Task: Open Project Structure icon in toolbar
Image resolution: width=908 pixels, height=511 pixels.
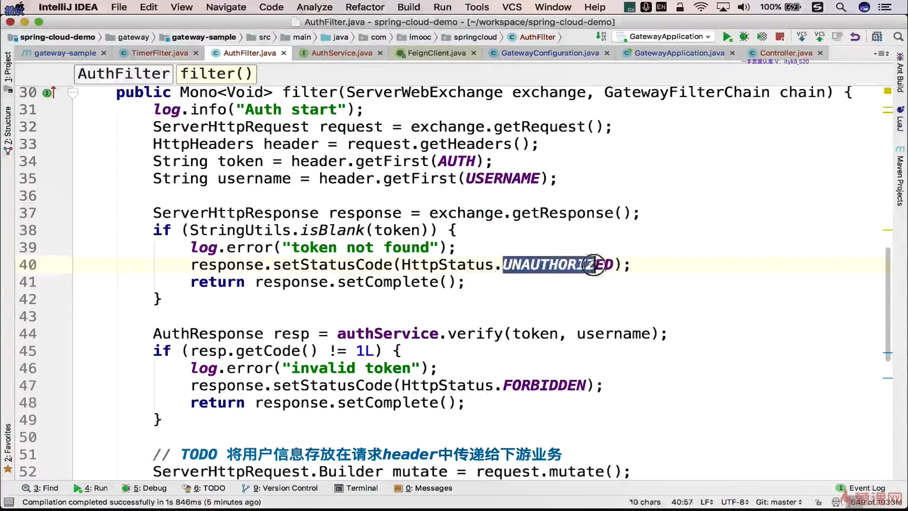Action: tap(877, 37)
